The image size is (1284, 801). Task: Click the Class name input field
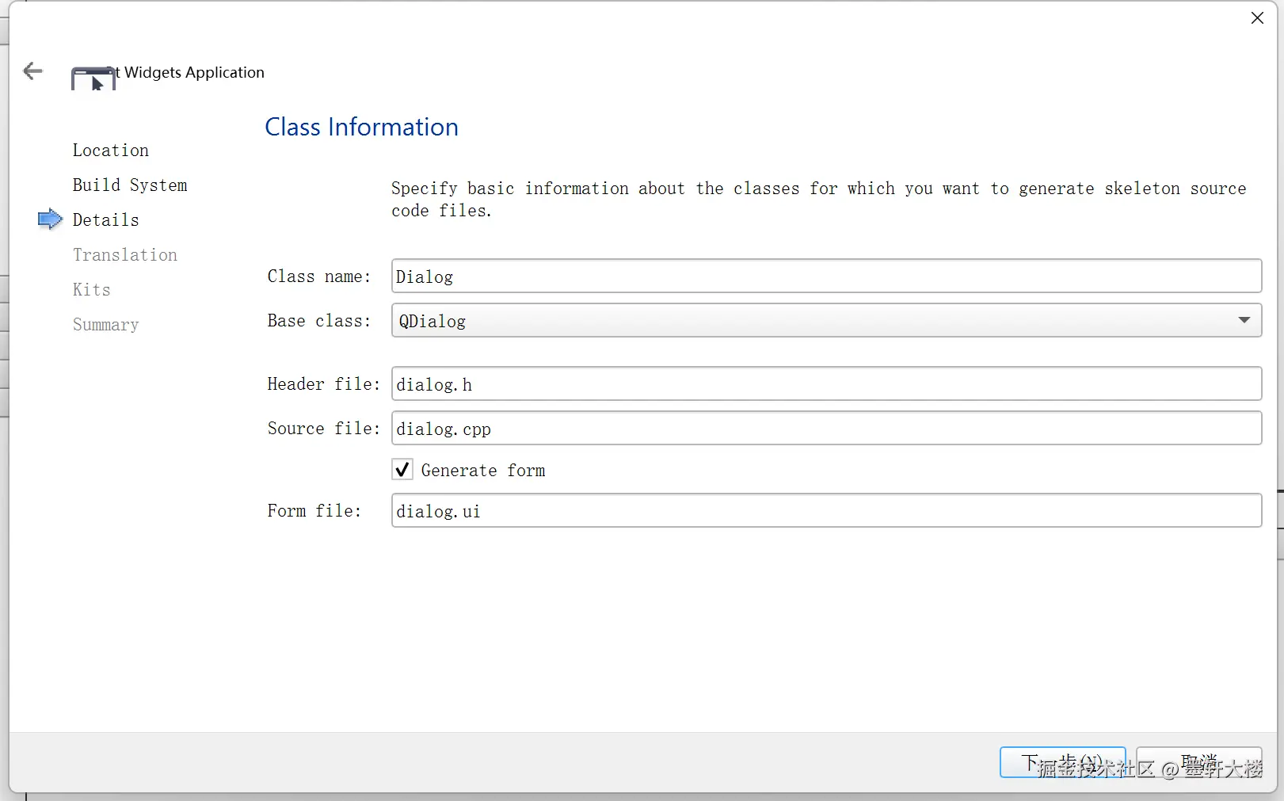point(825,277)
